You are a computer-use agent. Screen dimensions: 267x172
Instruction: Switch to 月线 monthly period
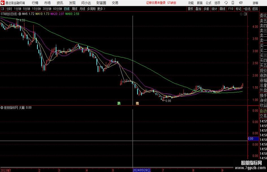(x=83, y=9)
